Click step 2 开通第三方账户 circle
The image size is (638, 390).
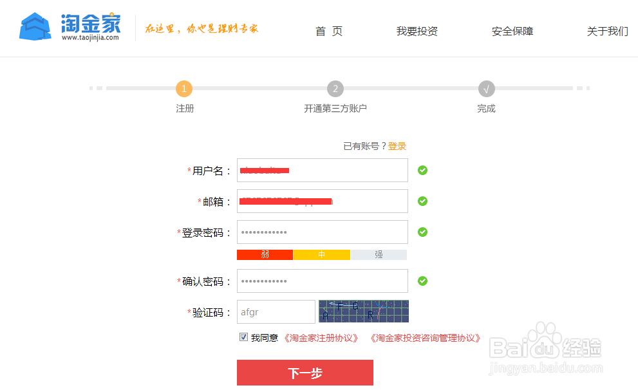[x=335, y=89]
